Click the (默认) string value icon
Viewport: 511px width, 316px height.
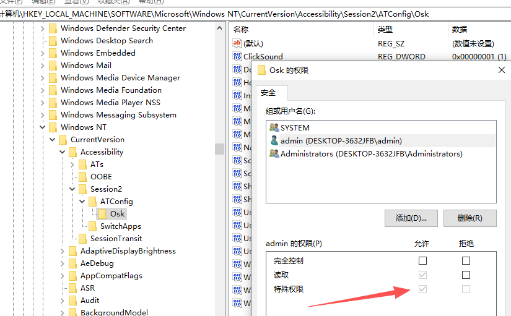click(x=237, y=43)
